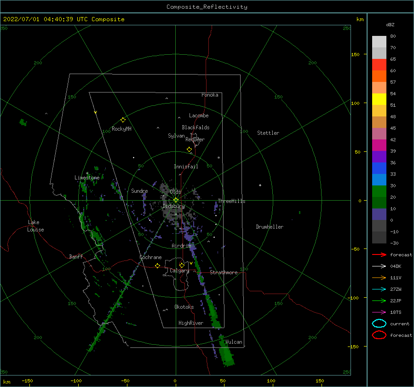Screen dimensions: 414x387
Task: Pick the magenta swatch between 42 and 39
Action: point(379,145)
